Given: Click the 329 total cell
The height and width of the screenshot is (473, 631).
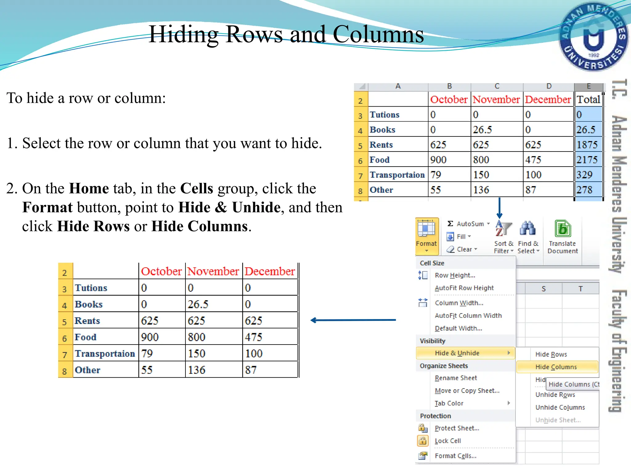Looking at the screenshot, I should pos(588,175).
